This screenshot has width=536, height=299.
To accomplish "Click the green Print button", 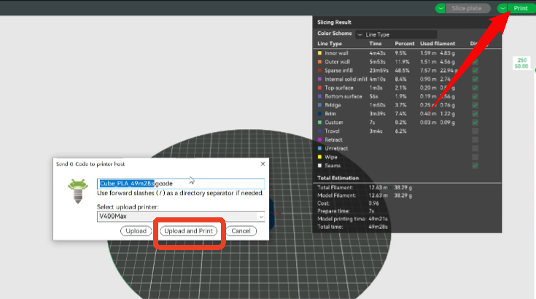I will point(521,8).
